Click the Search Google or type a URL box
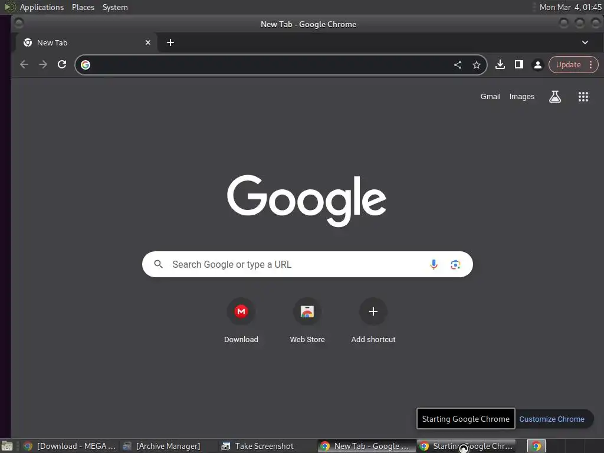Image resolution: width=604 pixels, height=453 pixels. [x=307, y=264]
